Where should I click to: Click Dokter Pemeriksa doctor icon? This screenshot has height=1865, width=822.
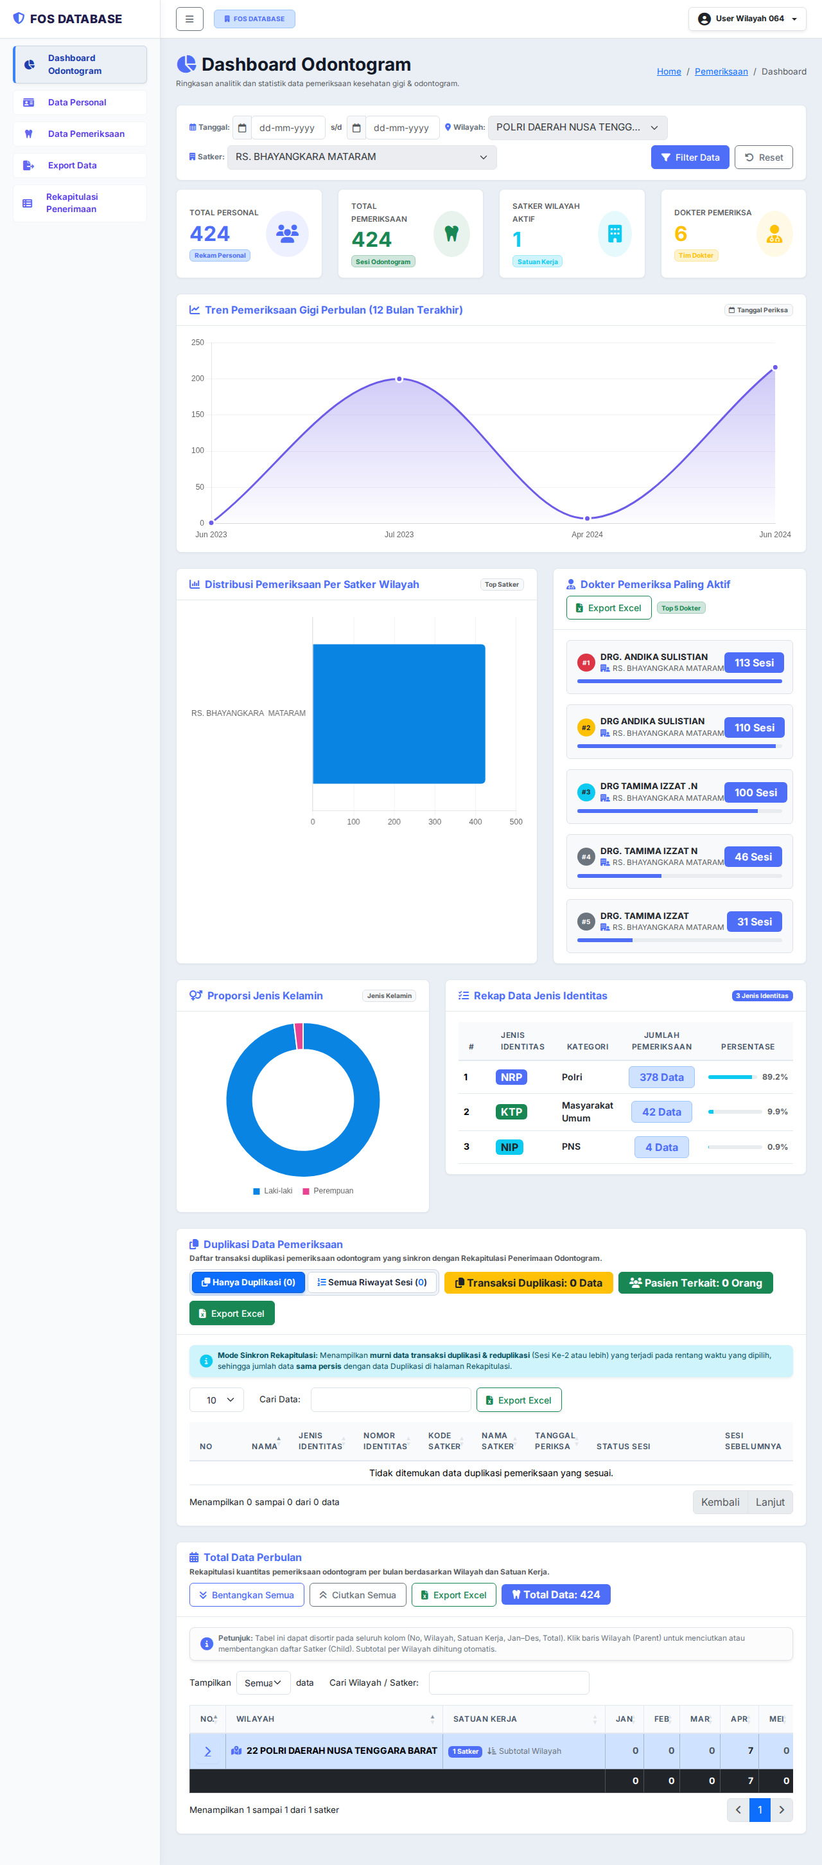[x=774, y=234]
